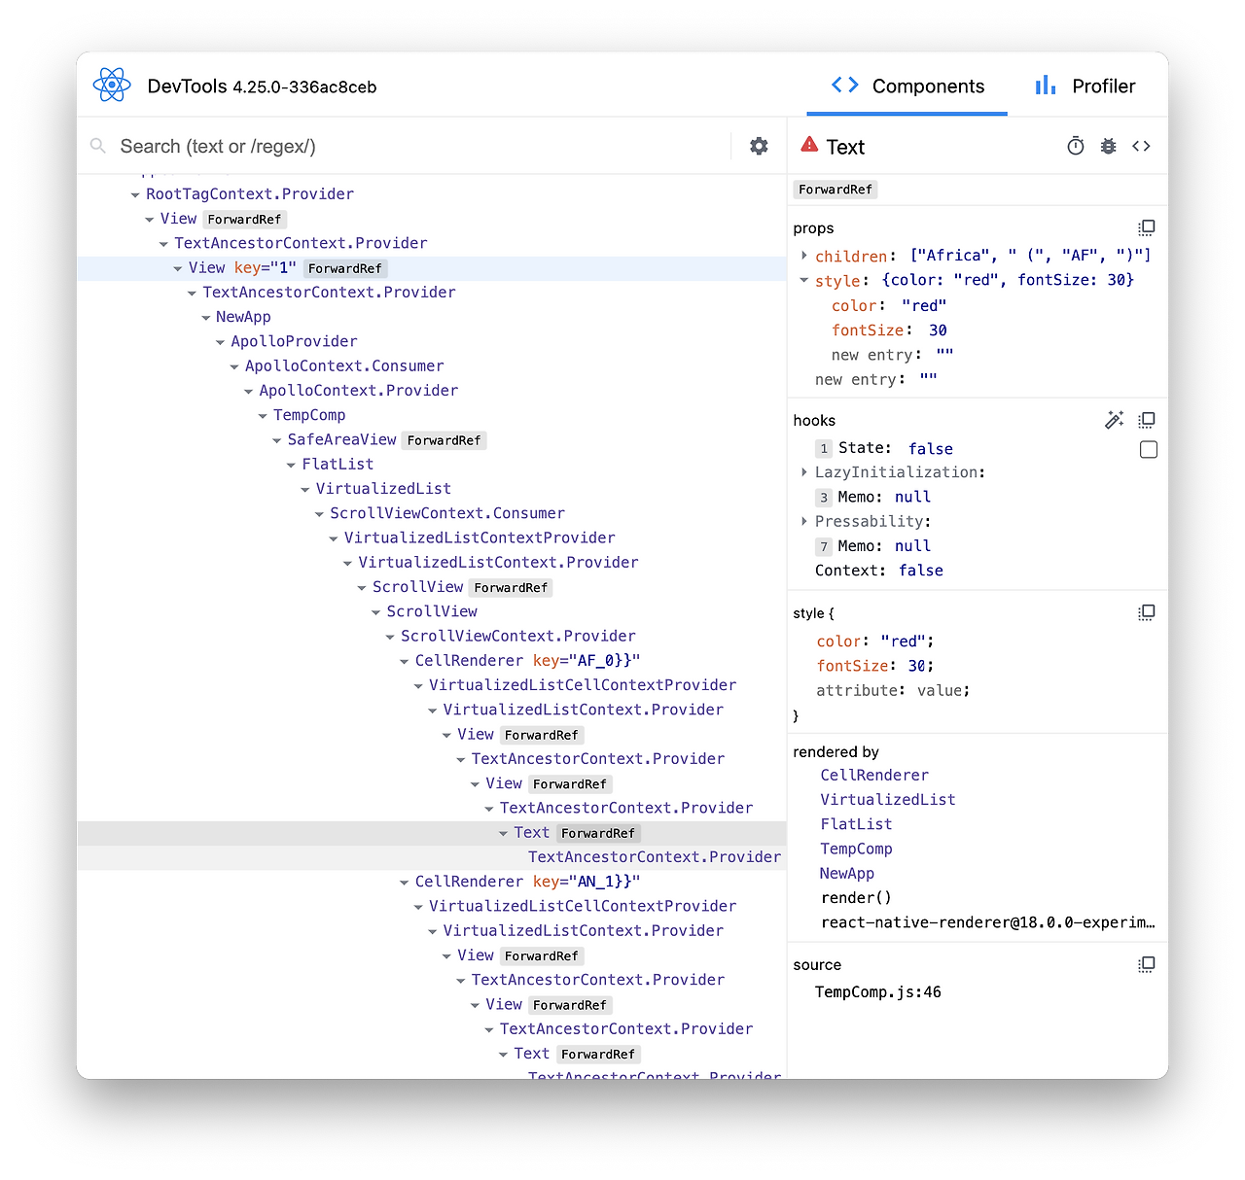Select the Components tab
This screenshot has height=1180, width=1245.
907,86
